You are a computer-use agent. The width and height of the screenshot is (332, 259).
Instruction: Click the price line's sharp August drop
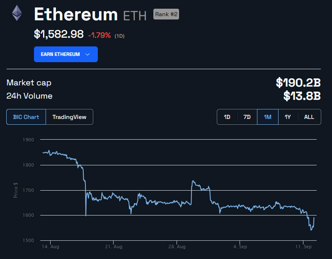[85, 195]
